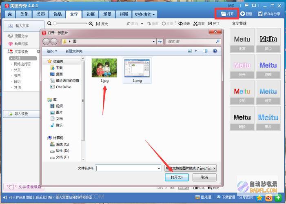Click 导入模板 import template icon
Viewport: 286px width, 204px height.
[x=11, y=114]
